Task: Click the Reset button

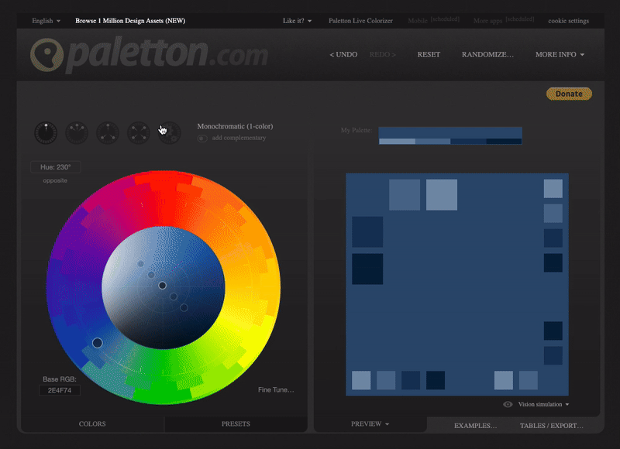Action: (x=429, y=54)
